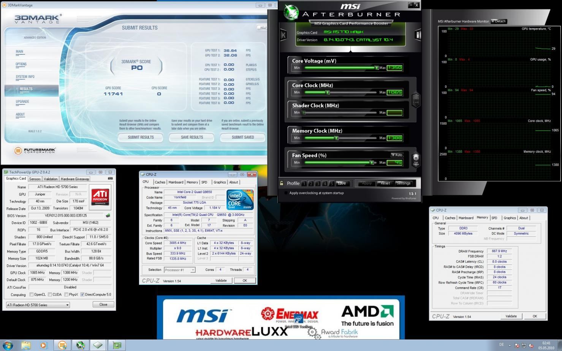562x351 pixels.
Task: Click the GPU-Z screenshot camera icon
Action: [x=110, y=178]
